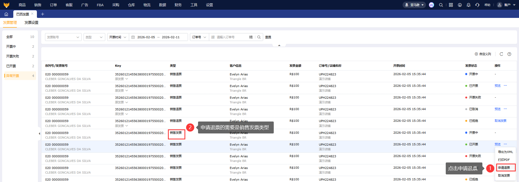Click 自定义列 to customize columns
Image resolution: width=519 pixels, height=182 pixels.
point(483,54)
